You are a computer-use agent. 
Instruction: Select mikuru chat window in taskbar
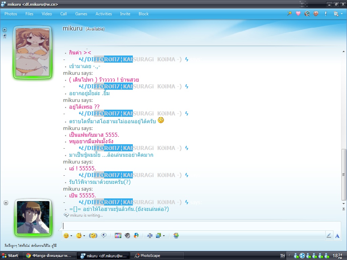[104, 256]
